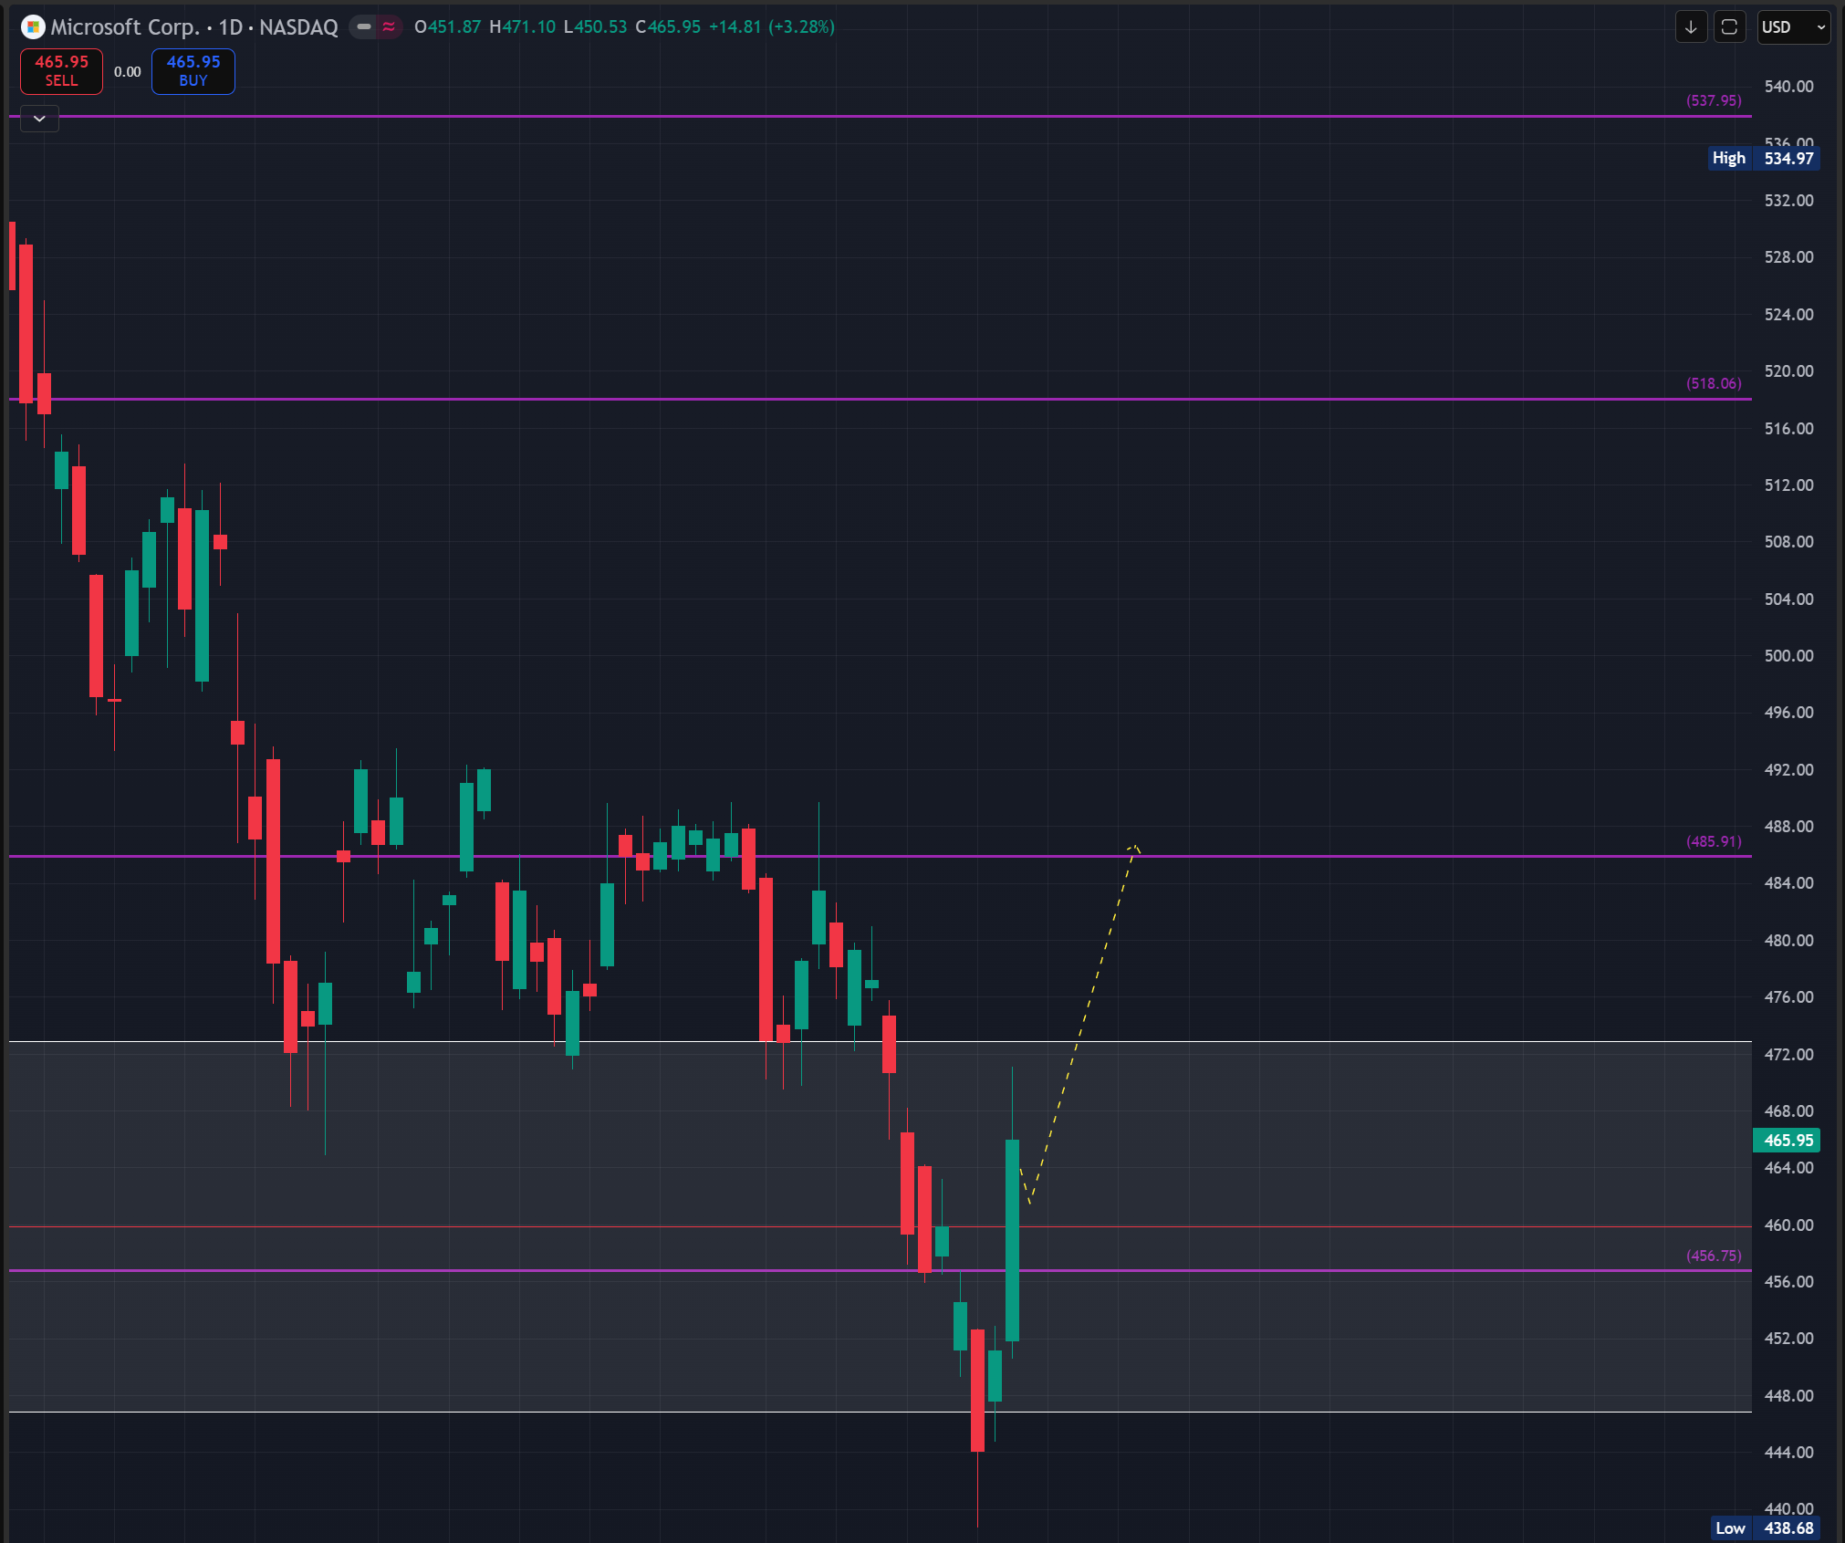Click the High 534.97 price label
The image size is (1845, 1543).
tap(1764, 158)
